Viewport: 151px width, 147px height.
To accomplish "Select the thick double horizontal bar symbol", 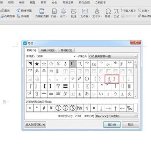I will click(65, 86).
